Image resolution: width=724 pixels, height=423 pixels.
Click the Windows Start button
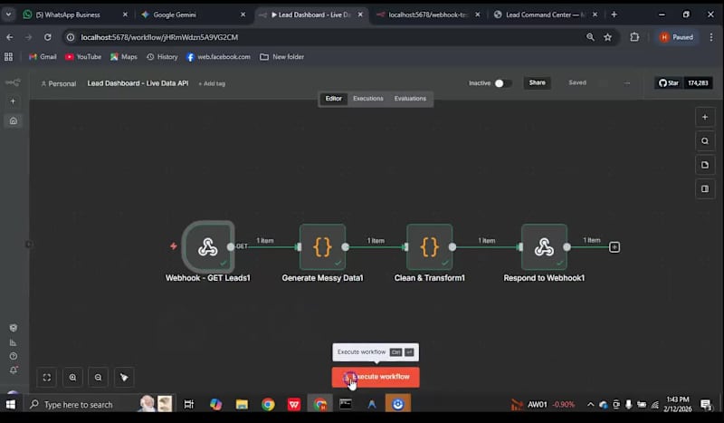(10, 405)
